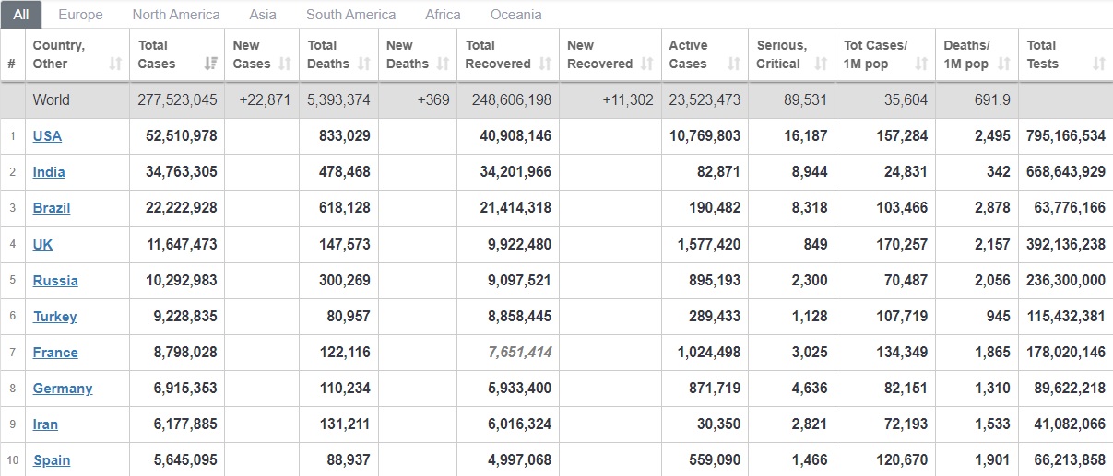Click the Total Recovered sort arrows
Viewport: 1113px width, 476px height.
click(545, 64)
